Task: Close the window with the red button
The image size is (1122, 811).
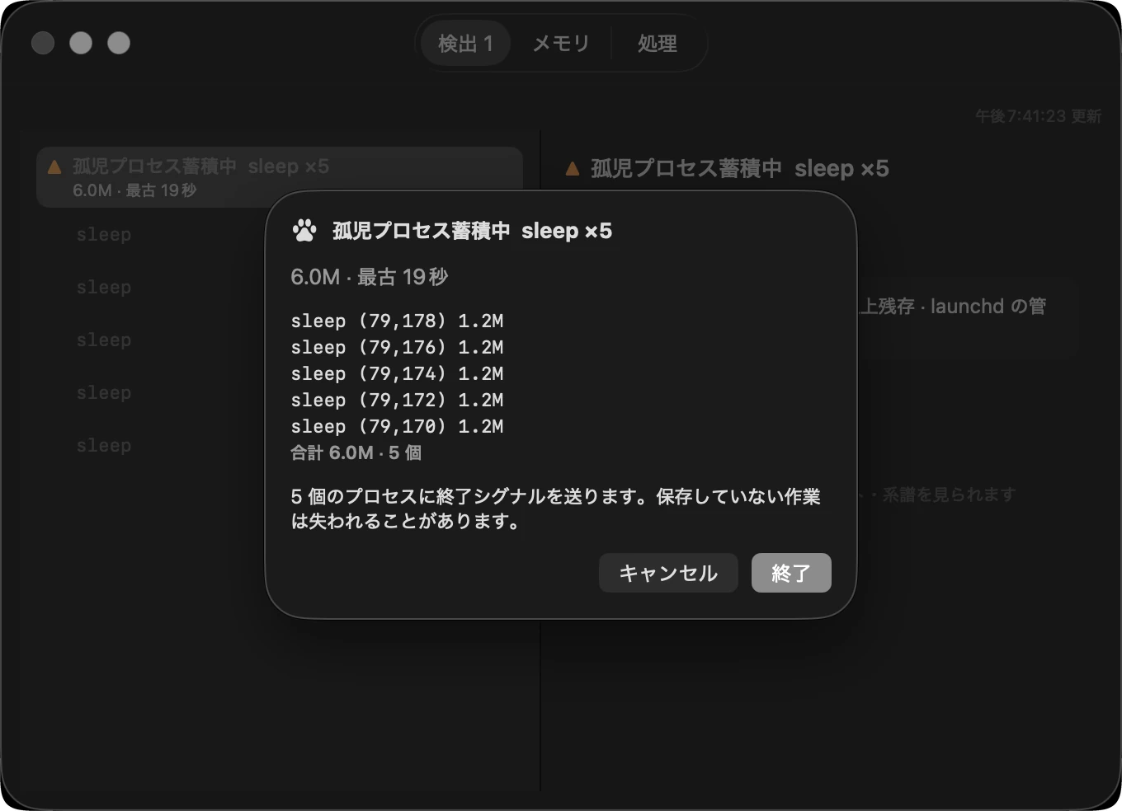Action: tap(43, 43)
